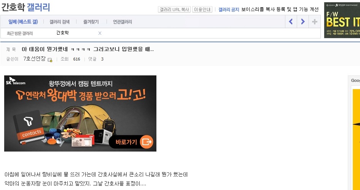360x190 pixels.
Task: Click the orange 바로가기 arrow icon
Action: tap(147, 142)
